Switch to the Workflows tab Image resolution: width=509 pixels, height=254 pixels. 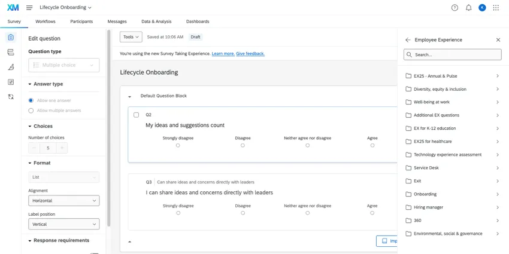pyautogui.click(x=46, y=22)
